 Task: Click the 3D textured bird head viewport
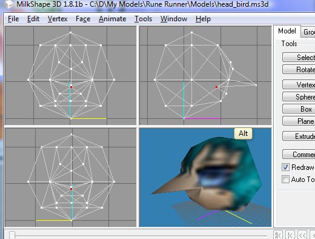[x=205, y=177]
